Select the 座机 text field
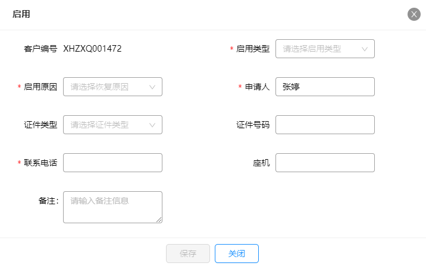 (325, 163)
